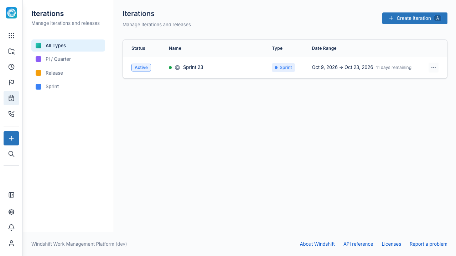
Task: Click the Status column header
Action: 138,48
